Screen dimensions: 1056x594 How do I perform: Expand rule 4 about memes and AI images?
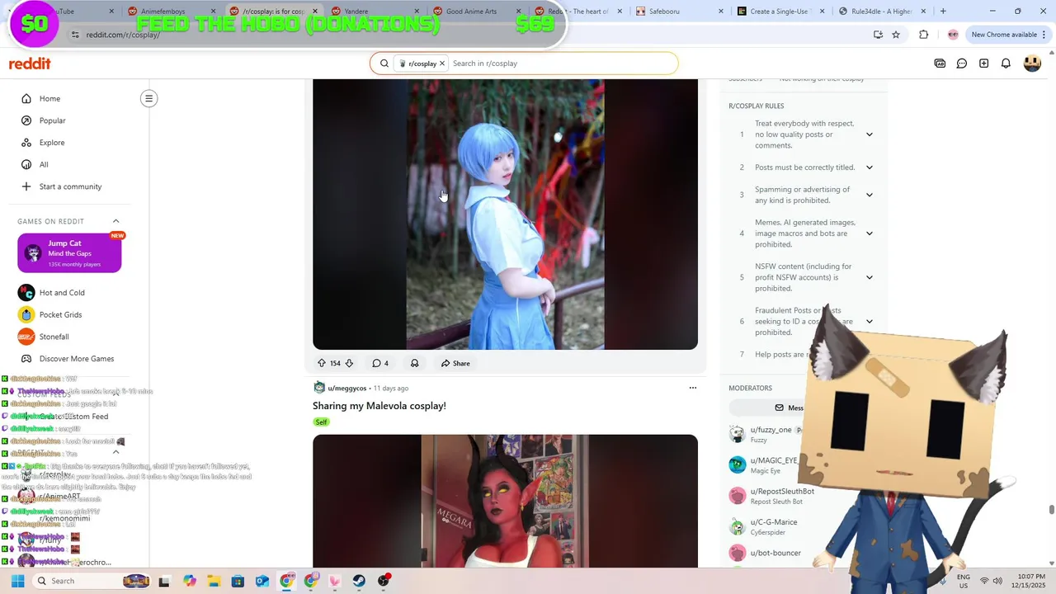point(869,233)
